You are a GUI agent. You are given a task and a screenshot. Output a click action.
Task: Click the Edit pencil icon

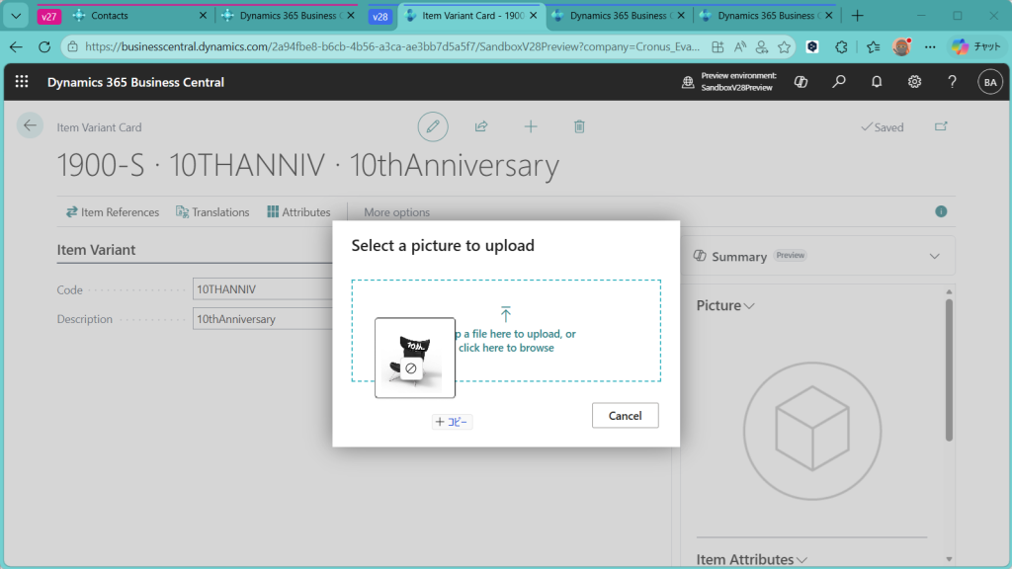pyautogui.click(x=432, y=126)
